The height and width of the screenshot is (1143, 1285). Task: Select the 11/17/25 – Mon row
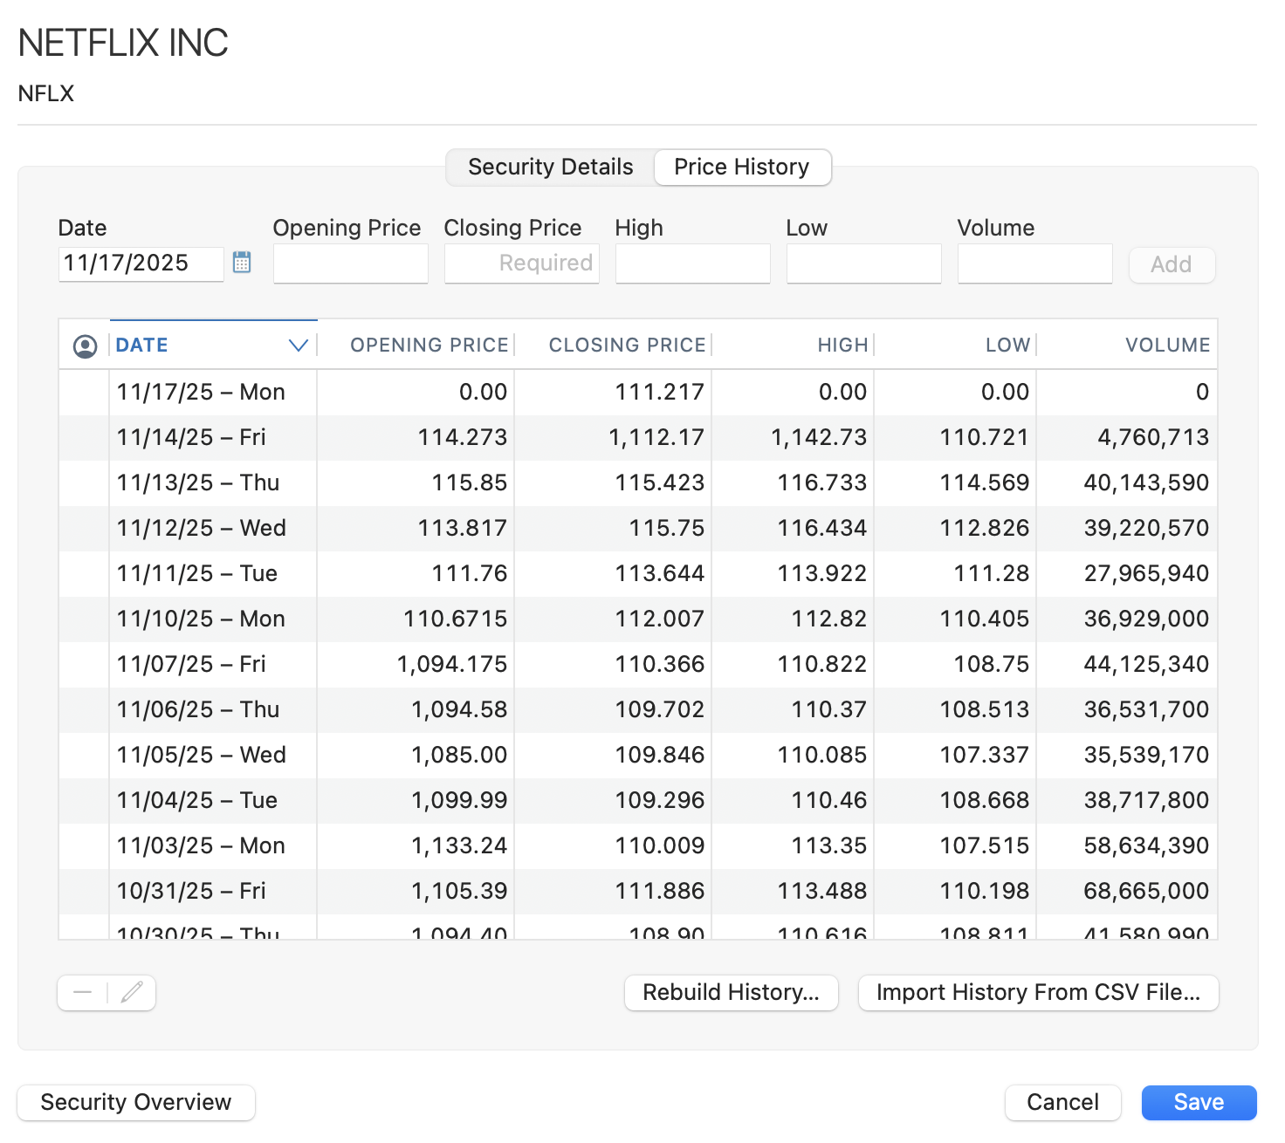[638, 393]
